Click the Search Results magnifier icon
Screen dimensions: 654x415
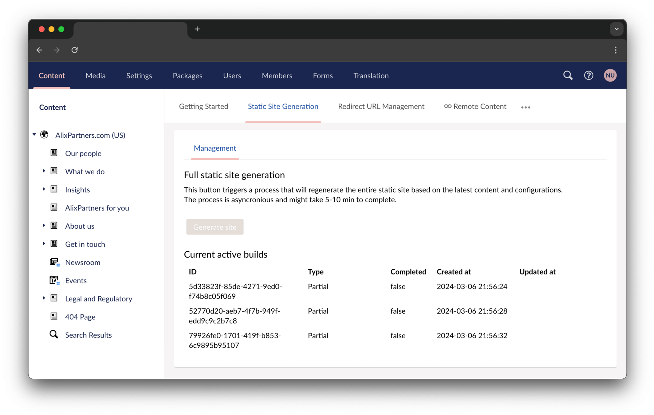pos(54,334)
